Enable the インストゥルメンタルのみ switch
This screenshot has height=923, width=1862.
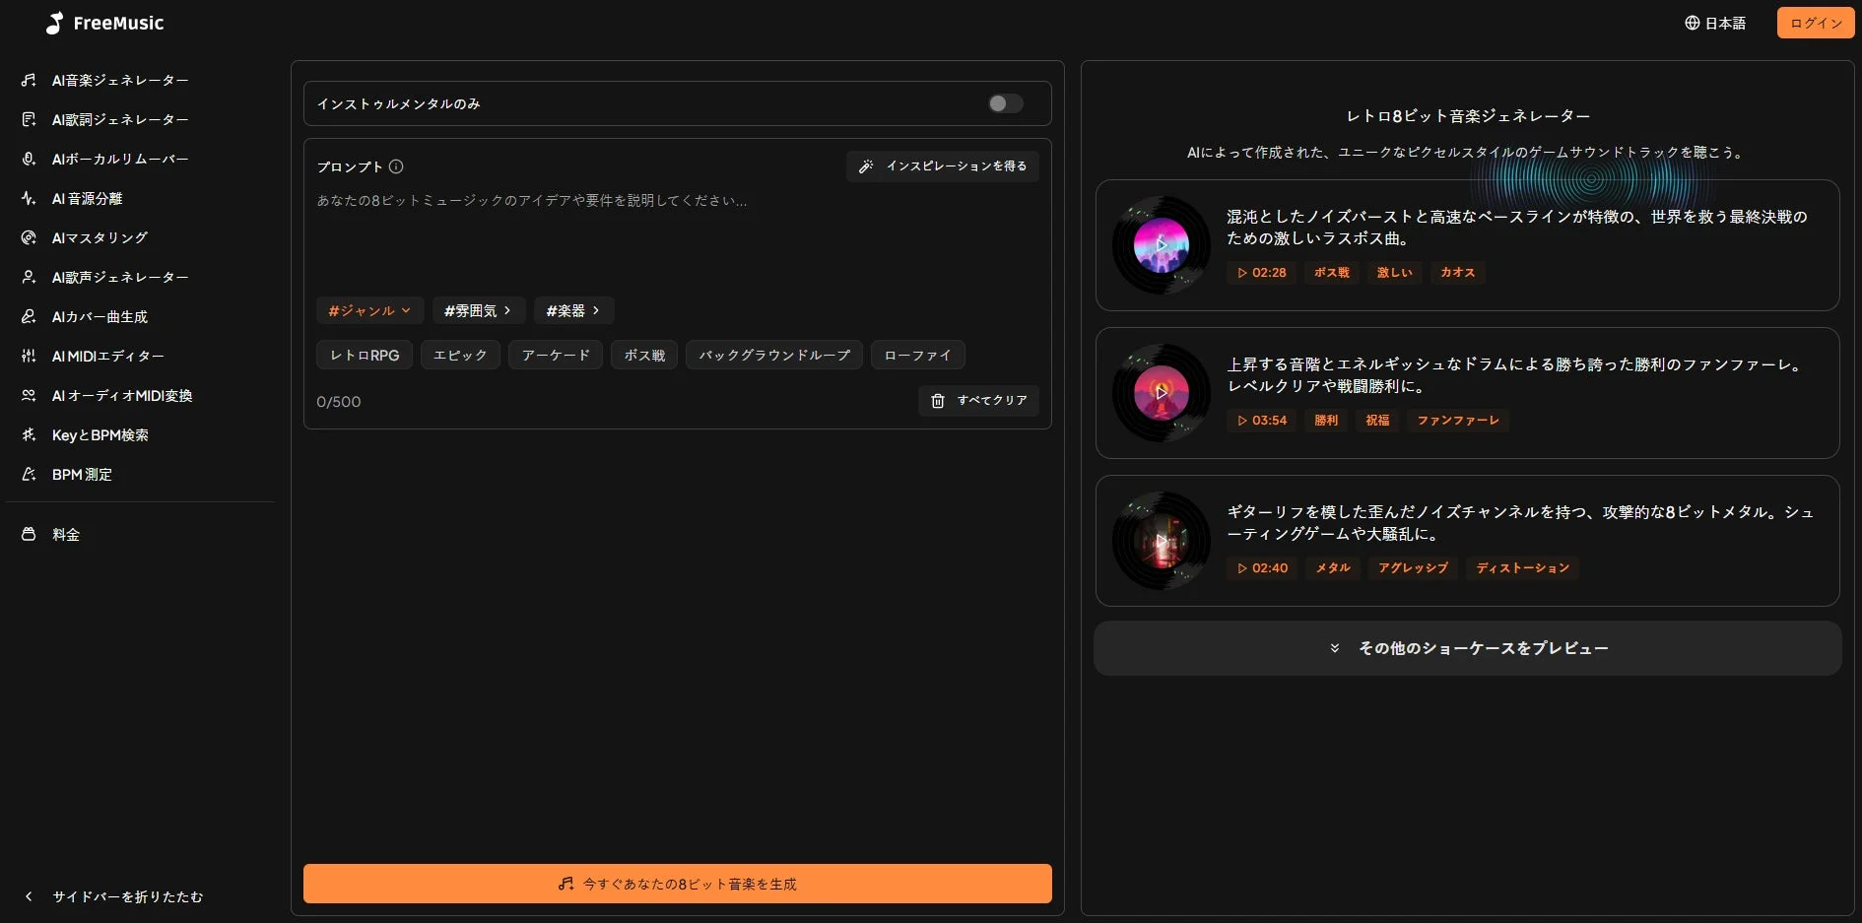click(1004, 103)
